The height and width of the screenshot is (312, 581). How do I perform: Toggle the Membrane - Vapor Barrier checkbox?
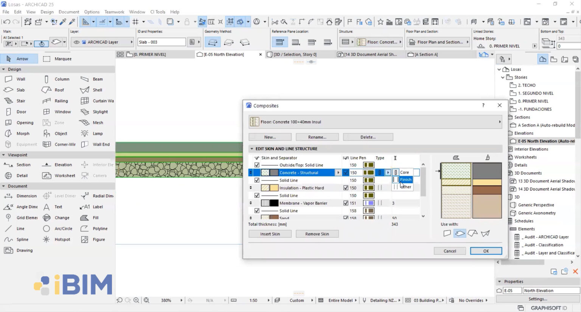[x=346, y=203]
